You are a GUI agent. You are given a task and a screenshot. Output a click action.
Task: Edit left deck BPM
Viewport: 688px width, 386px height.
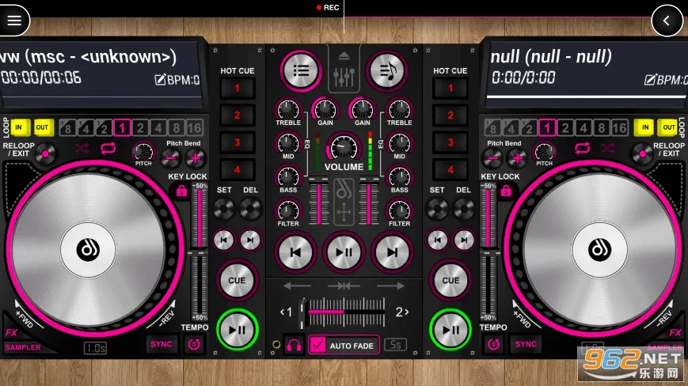[177, 80]
